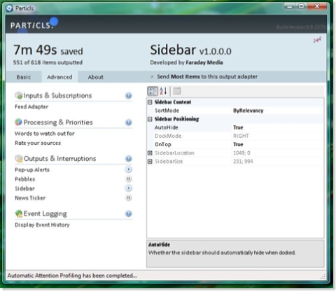Click the Outputs & Interruptions heading
336x291 pixels.
tap(60, 159)
